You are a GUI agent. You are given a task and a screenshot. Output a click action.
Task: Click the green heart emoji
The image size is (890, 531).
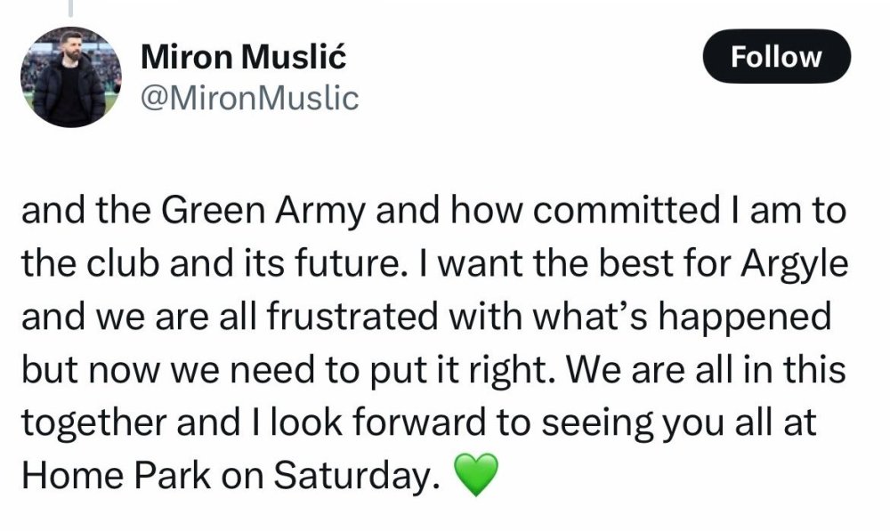point(474,476)
